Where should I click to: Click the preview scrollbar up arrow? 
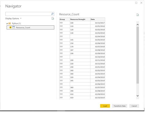tap(138, 25)
